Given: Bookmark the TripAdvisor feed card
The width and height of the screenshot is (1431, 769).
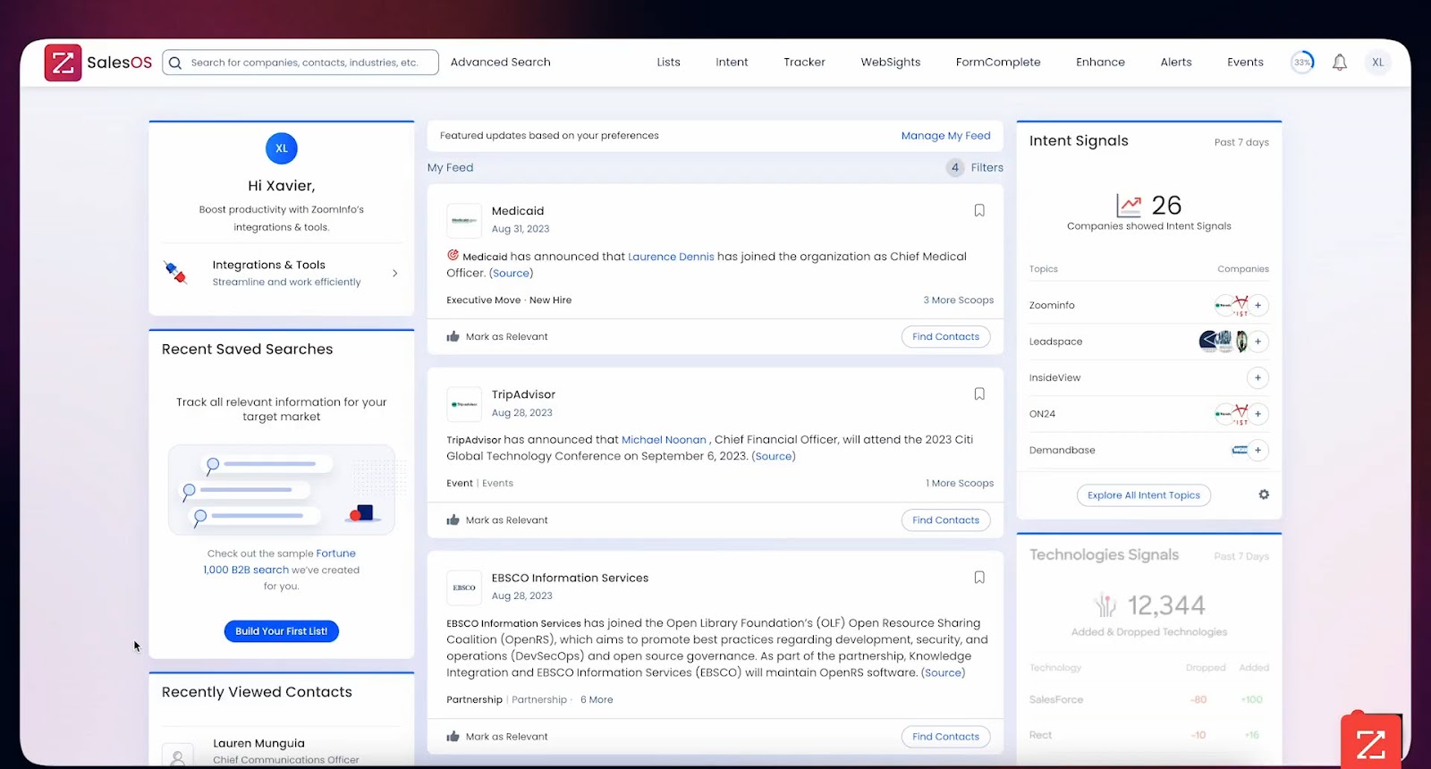Looking at the screenshot, I should tap(979, 394).
